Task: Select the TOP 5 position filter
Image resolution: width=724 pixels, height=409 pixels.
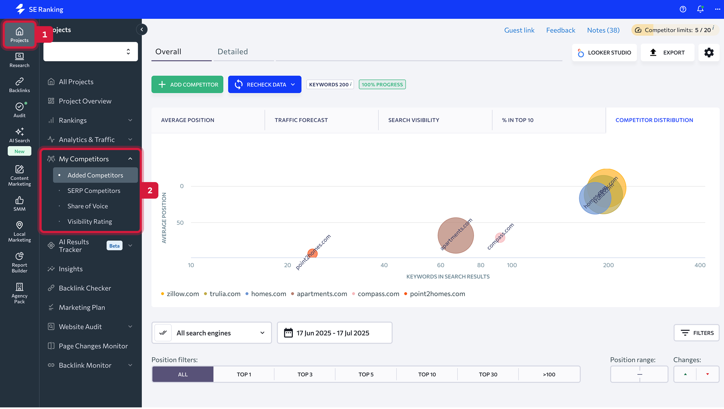Action: coord(366,375)
